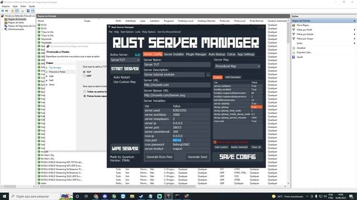
Task: Open the Auto Backup tab
Action: coord(217,54)
